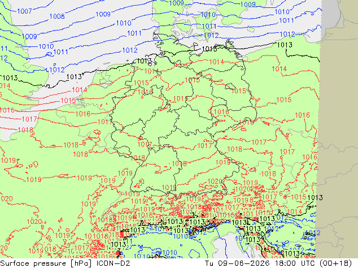Click the forecast step text "(00+18)"
This screenshot has height=277, width=358.
335,263
